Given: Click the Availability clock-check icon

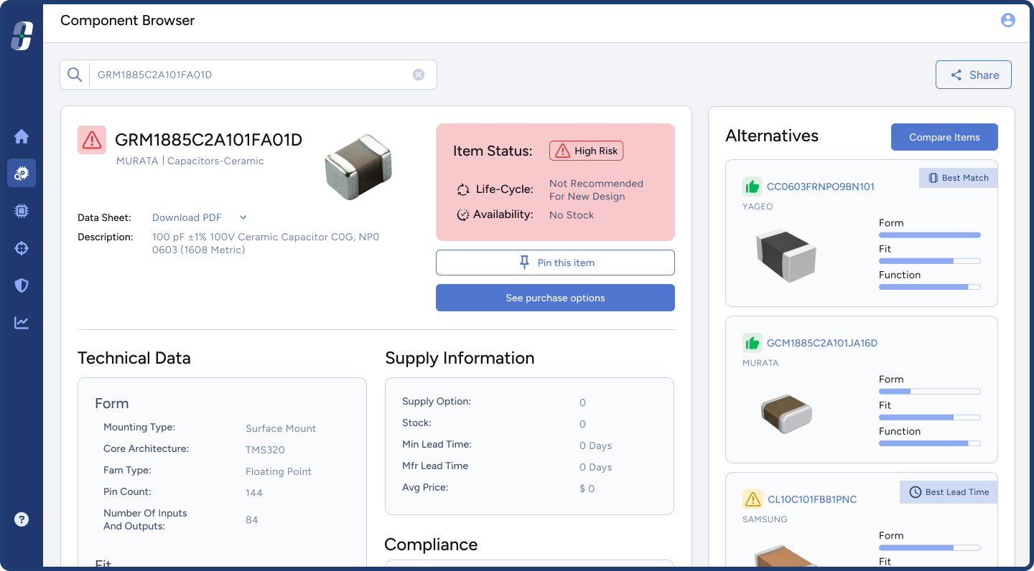Looking at the screenshot, I should click(x=463, y=214).
